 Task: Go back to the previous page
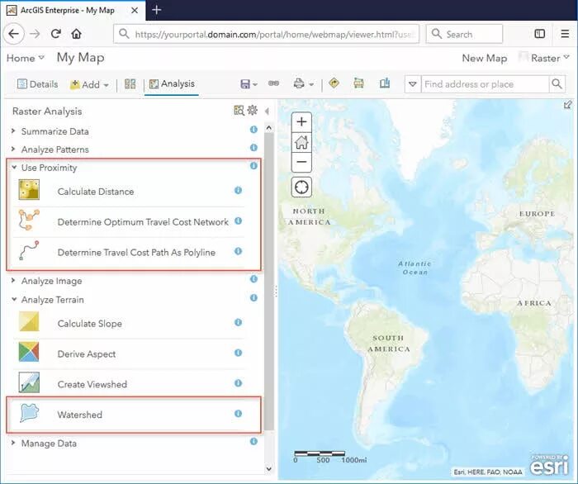(x=14, y=34)
